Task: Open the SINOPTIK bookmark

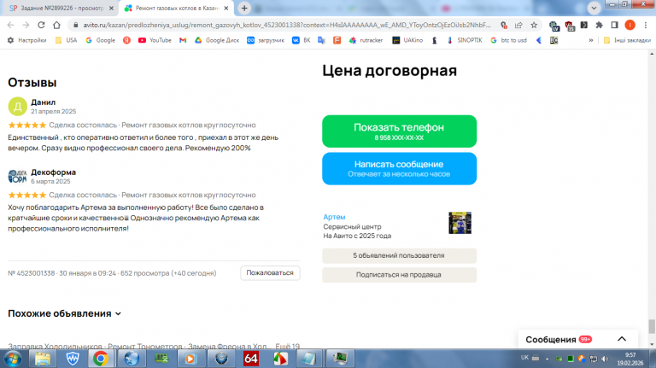Action: [x=465, y=40]
